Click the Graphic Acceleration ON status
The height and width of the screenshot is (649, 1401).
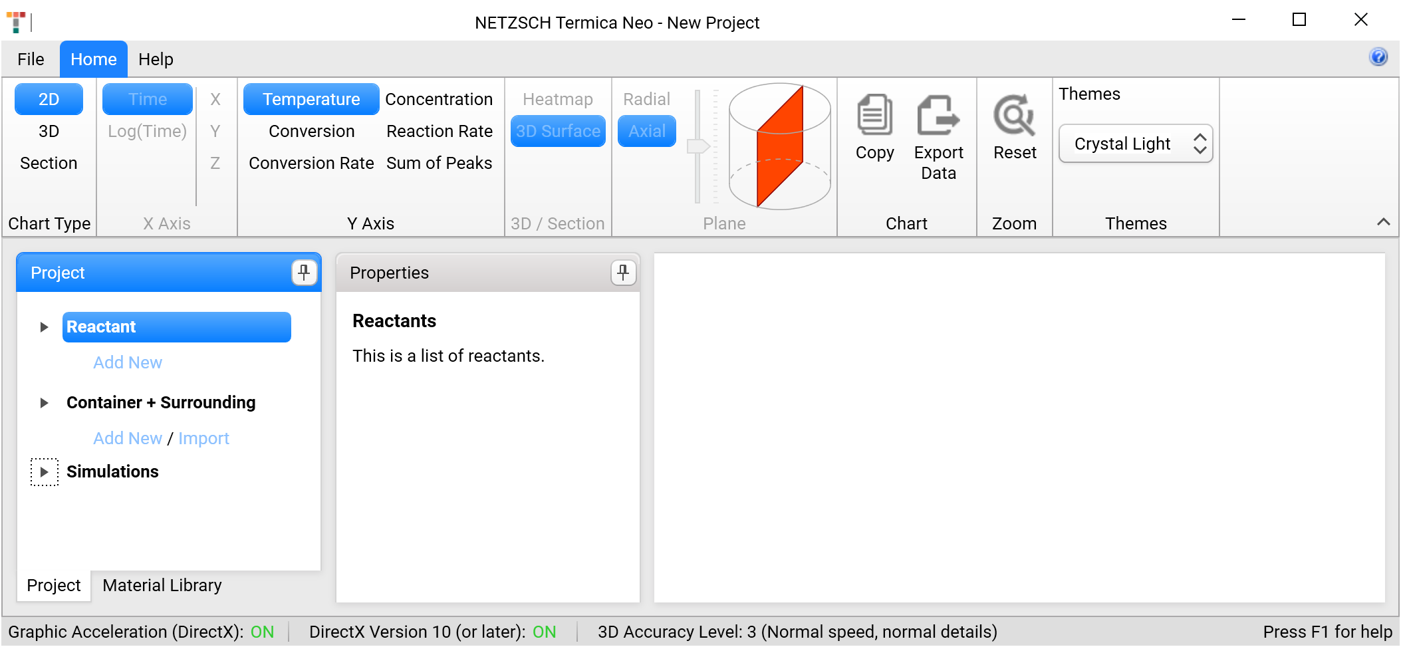pos(262,632)
